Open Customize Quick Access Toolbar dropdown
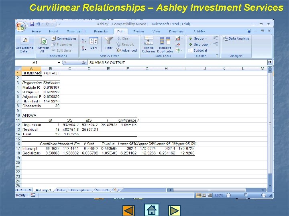The height and width of the screenshot is (216, 289). point(60,24)
